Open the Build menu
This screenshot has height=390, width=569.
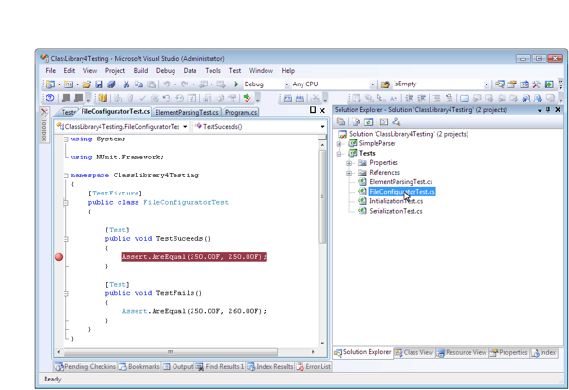click(140, 71)
